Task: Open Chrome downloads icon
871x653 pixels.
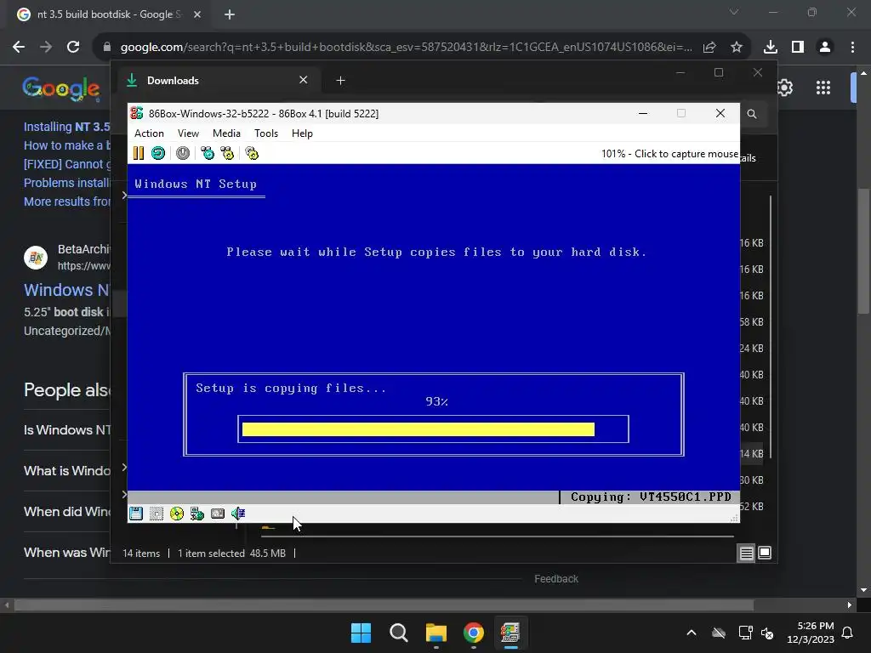Action: 771,48
